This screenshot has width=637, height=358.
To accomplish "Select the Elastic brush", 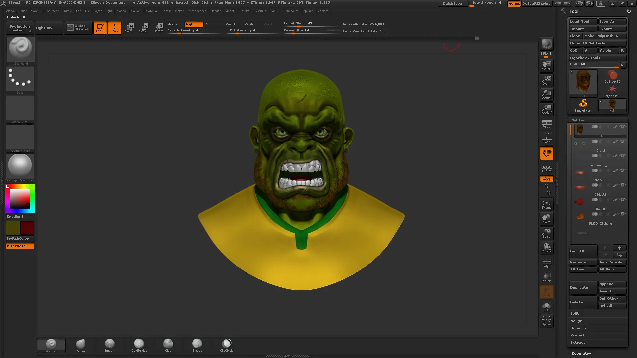I will click(x=197, y=345).
